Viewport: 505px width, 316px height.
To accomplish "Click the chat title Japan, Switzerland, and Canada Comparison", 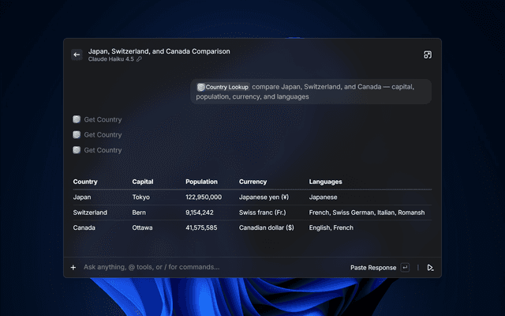I will click(159, 51).
